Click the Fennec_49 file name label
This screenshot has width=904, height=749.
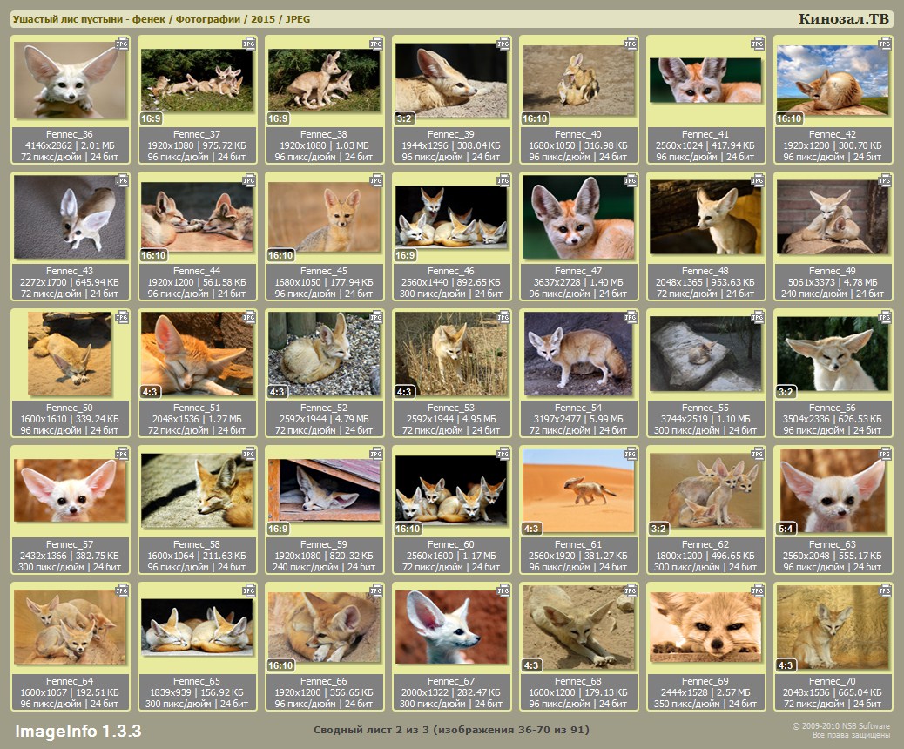833,271
